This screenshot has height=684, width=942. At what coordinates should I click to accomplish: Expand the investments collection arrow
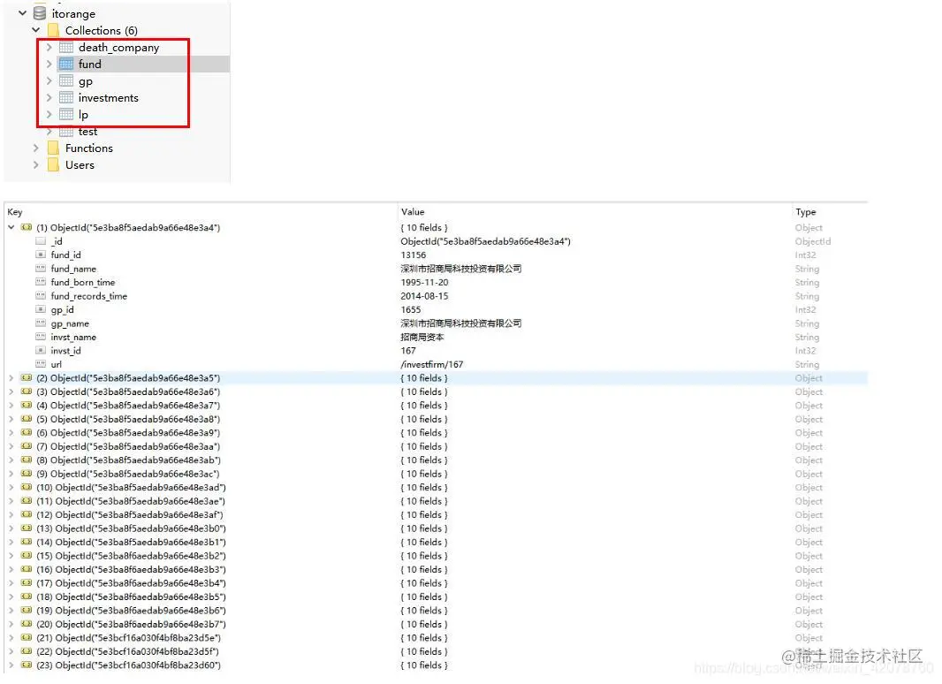point(49,97)
